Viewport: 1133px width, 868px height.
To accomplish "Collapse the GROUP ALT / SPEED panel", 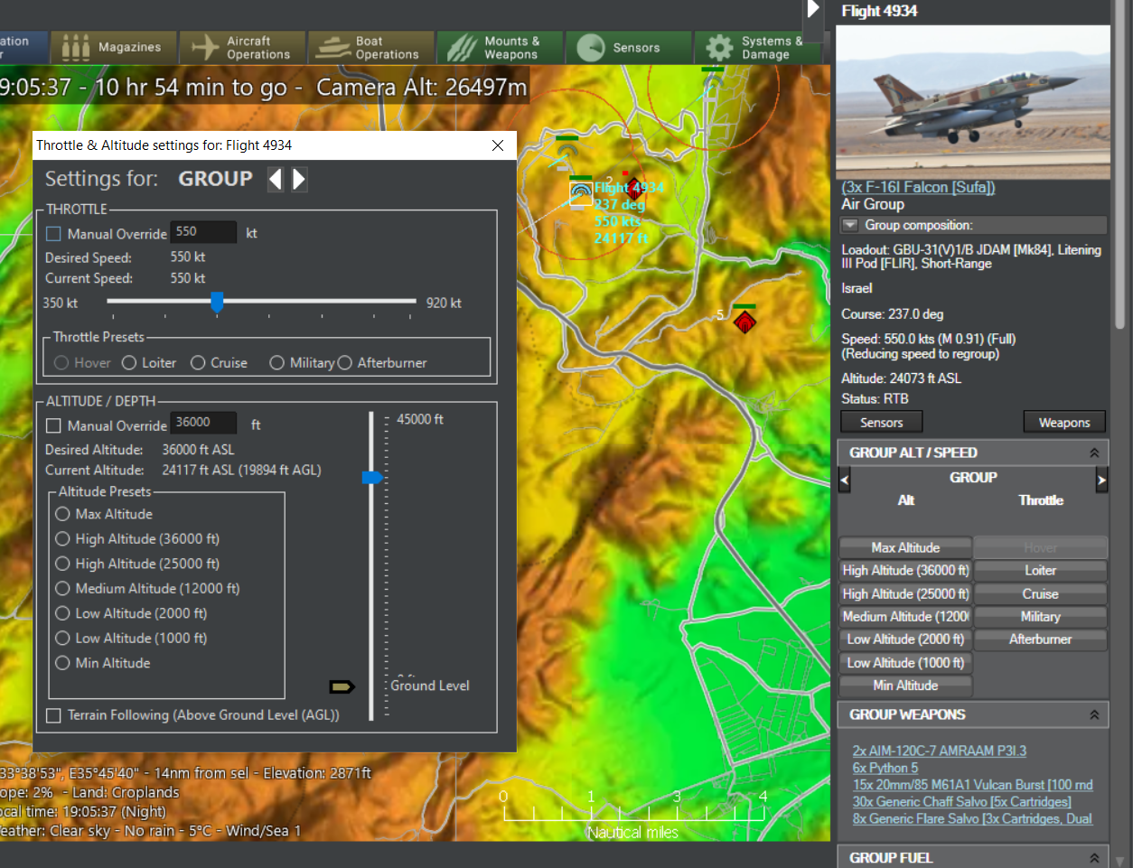I will coord(1094,453).
